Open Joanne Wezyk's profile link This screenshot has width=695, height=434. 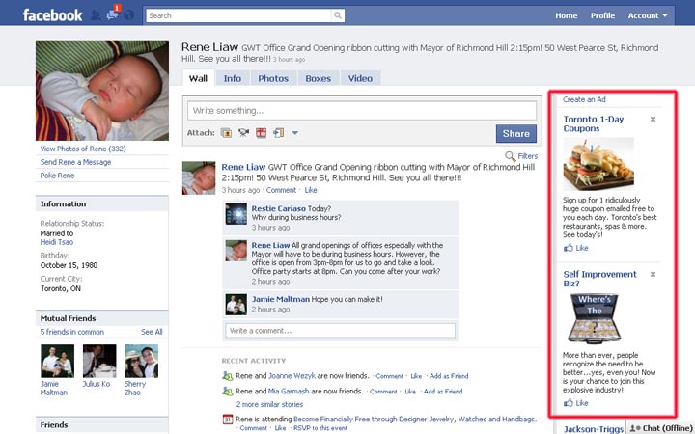coord(292,376)
